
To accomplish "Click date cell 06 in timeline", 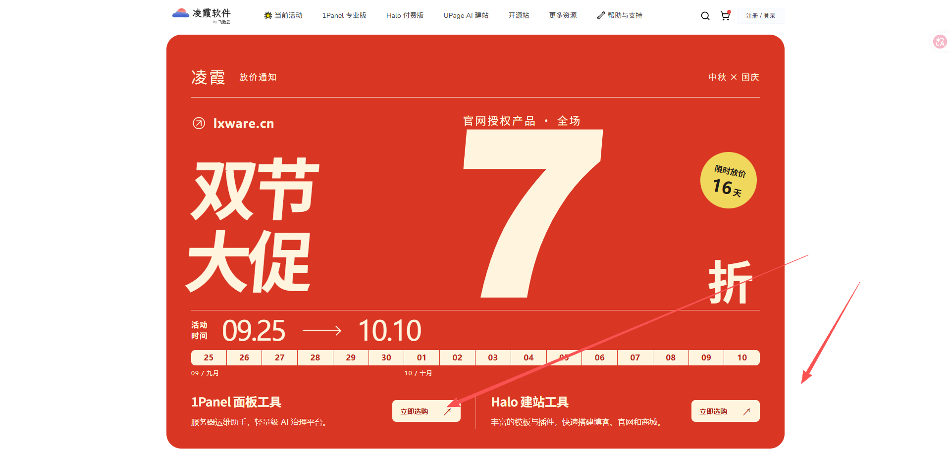I will point(599,357).
